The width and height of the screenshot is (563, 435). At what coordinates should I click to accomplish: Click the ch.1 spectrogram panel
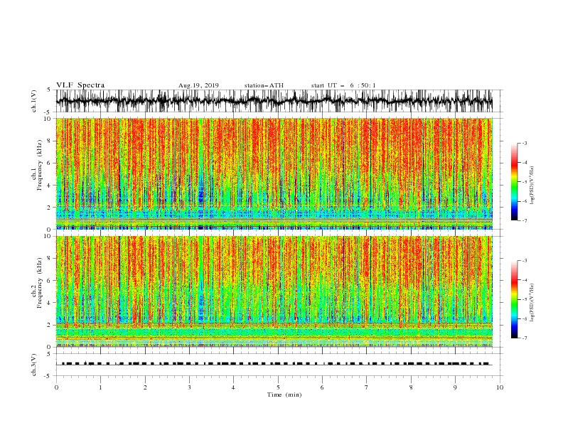274,173
